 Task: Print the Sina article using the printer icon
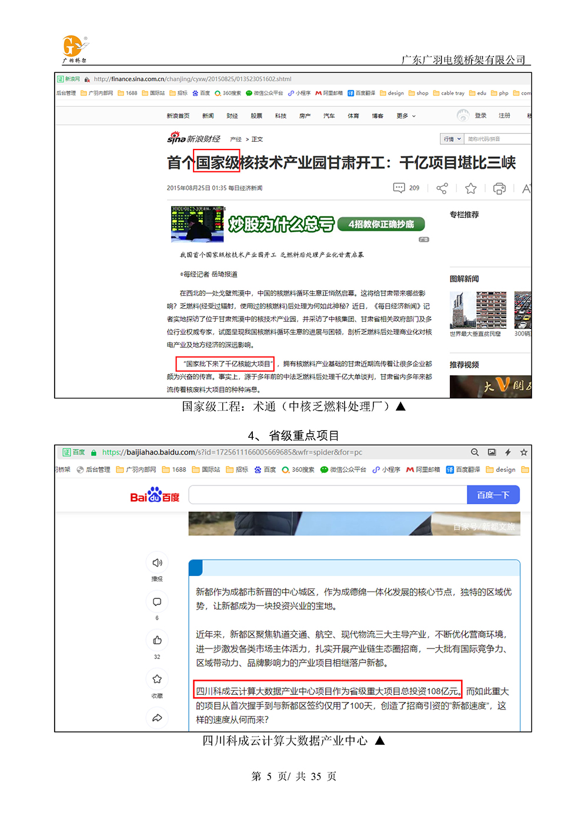tap(499, 188)
